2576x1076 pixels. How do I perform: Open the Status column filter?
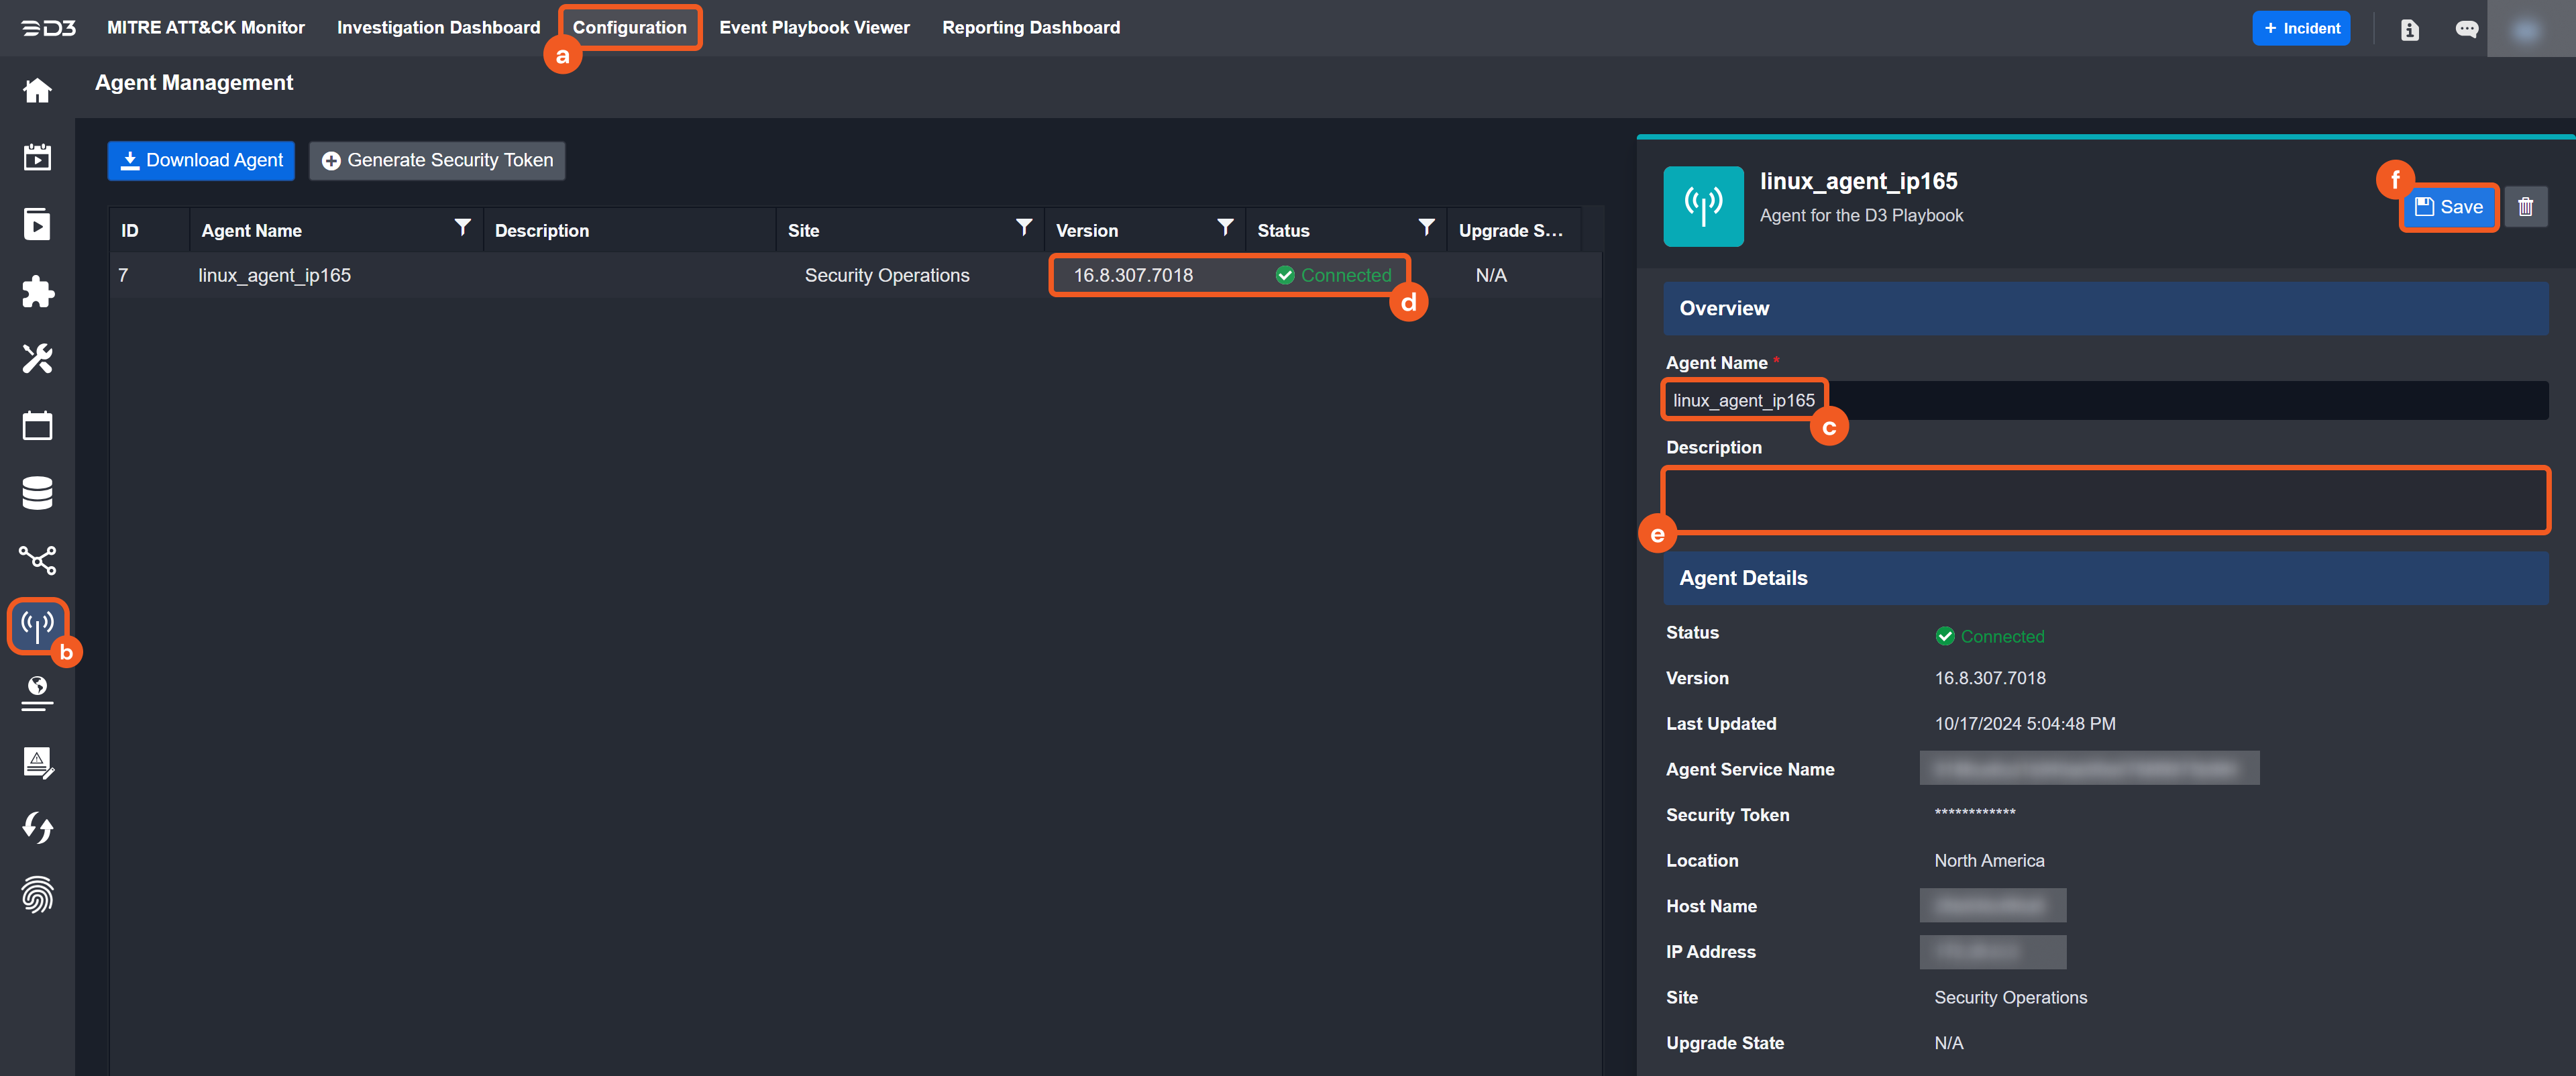(x=1426, y=229)
